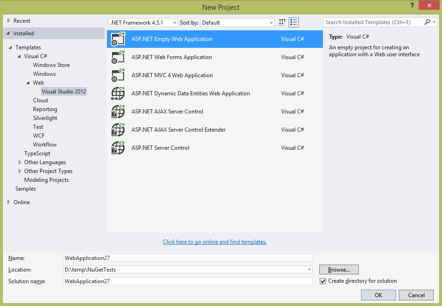Viewport: 442px width, 306px height.
Task: Select the TypeScript template category
Action: point(37,153)
